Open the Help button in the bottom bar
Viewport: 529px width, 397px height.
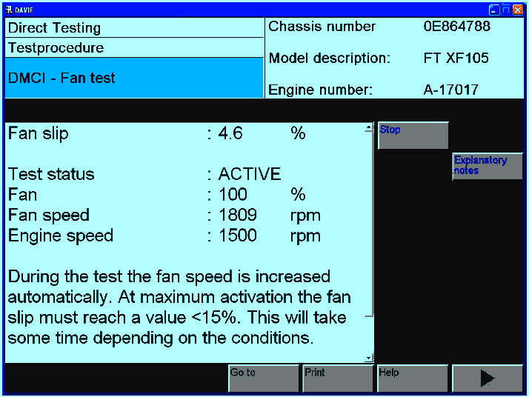point(412,378)
